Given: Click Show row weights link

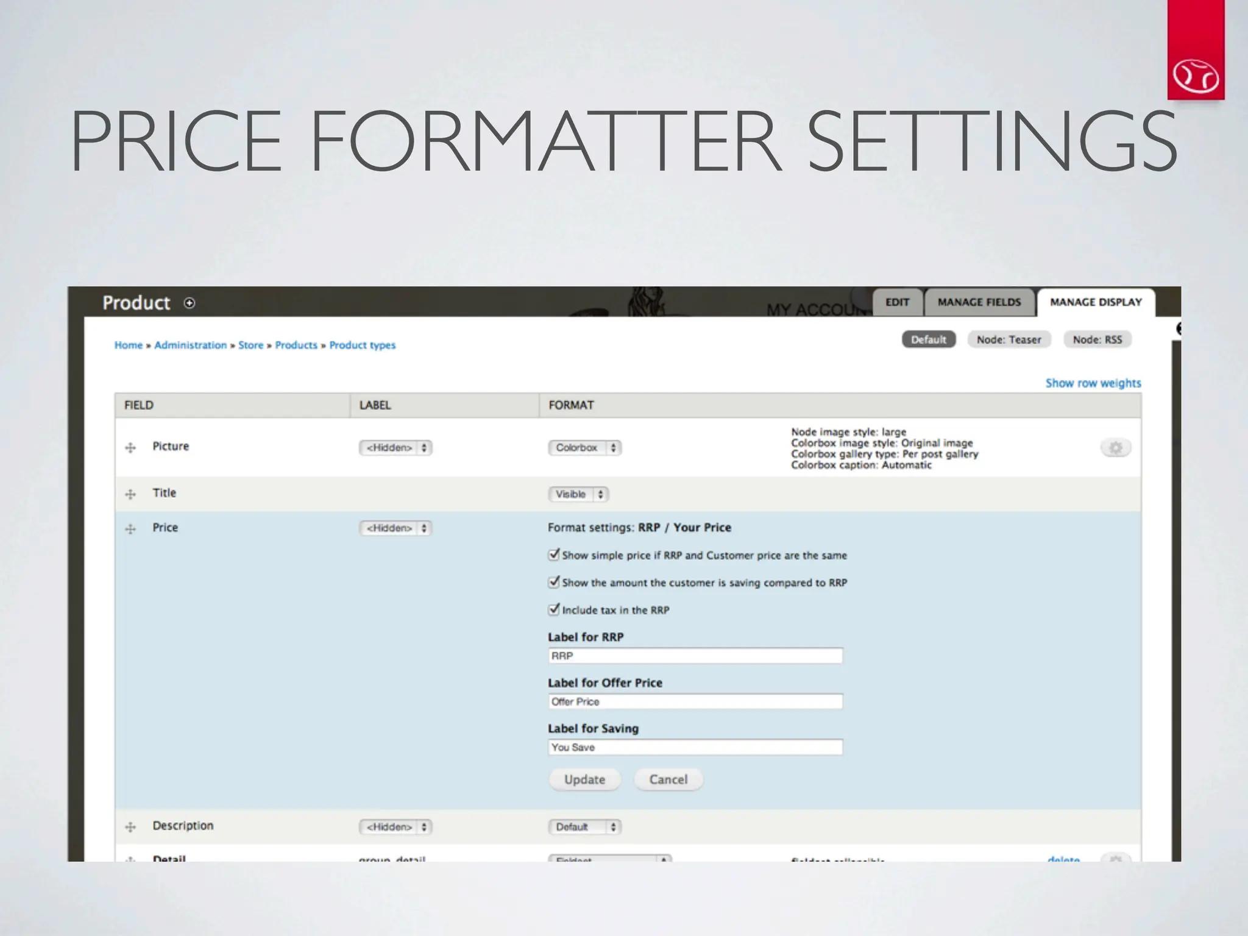Looking at the screenshot, I should click(x=1093, y=383).
